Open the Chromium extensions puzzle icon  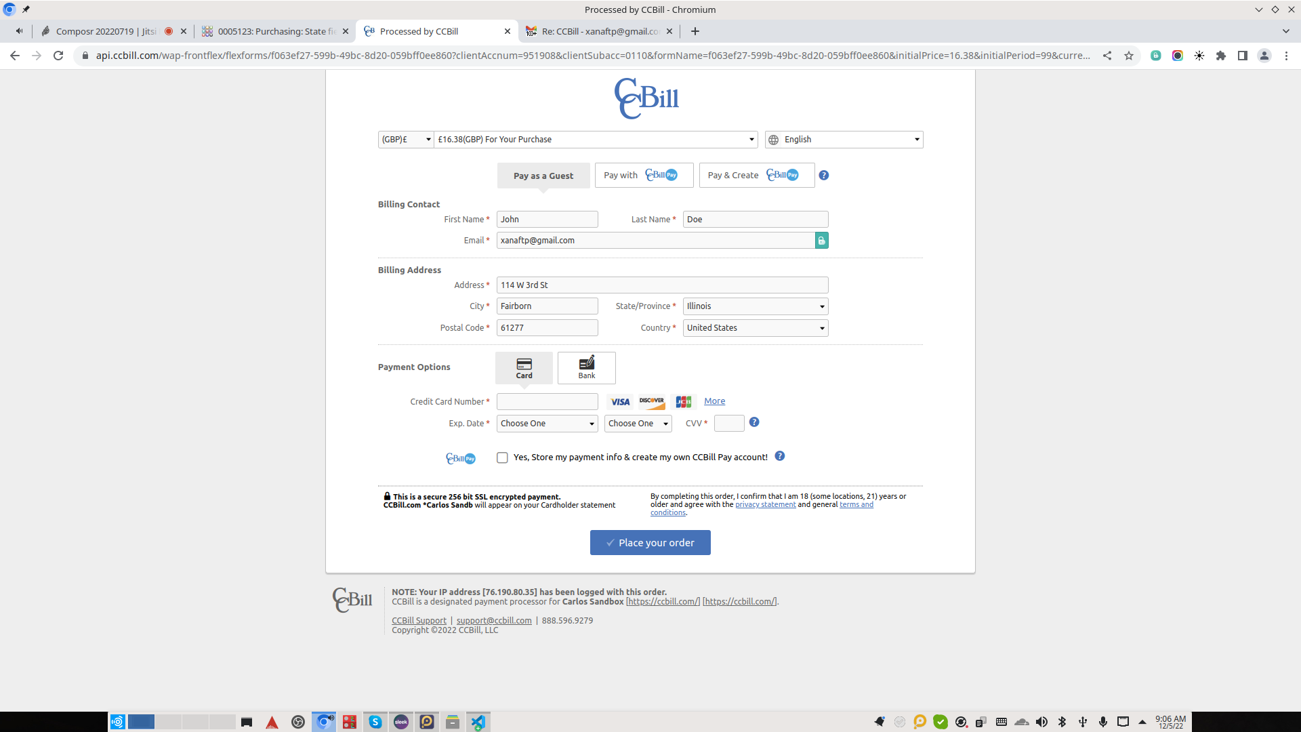1221,56
